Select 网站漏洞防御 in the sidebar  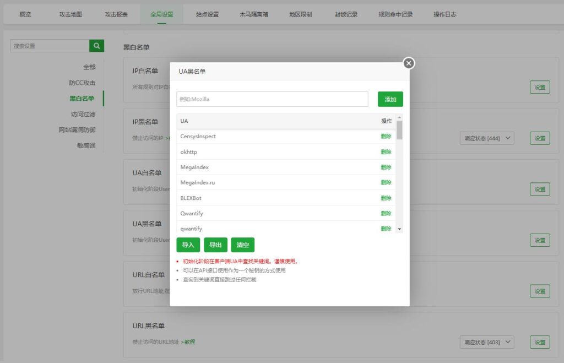[x=77, y=130]
